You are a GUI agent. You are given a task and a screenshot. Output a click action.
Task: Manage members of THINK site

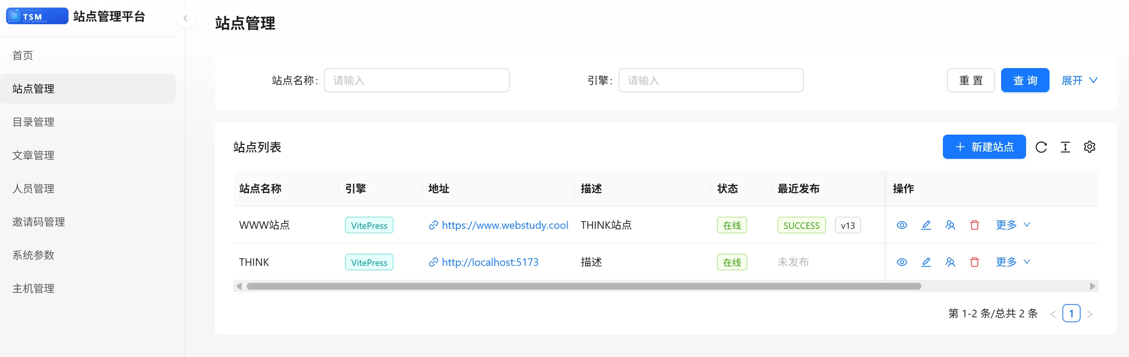(950, 262)
